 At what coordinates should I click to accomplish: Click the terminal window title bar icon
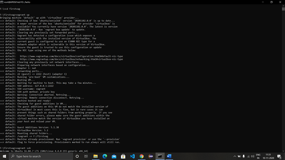point(2,2)
